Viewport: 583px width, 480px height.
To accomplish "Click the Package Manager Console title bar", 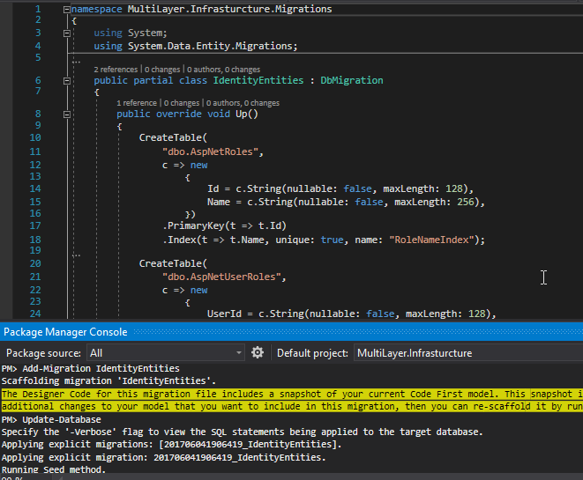I will (291, 331).
